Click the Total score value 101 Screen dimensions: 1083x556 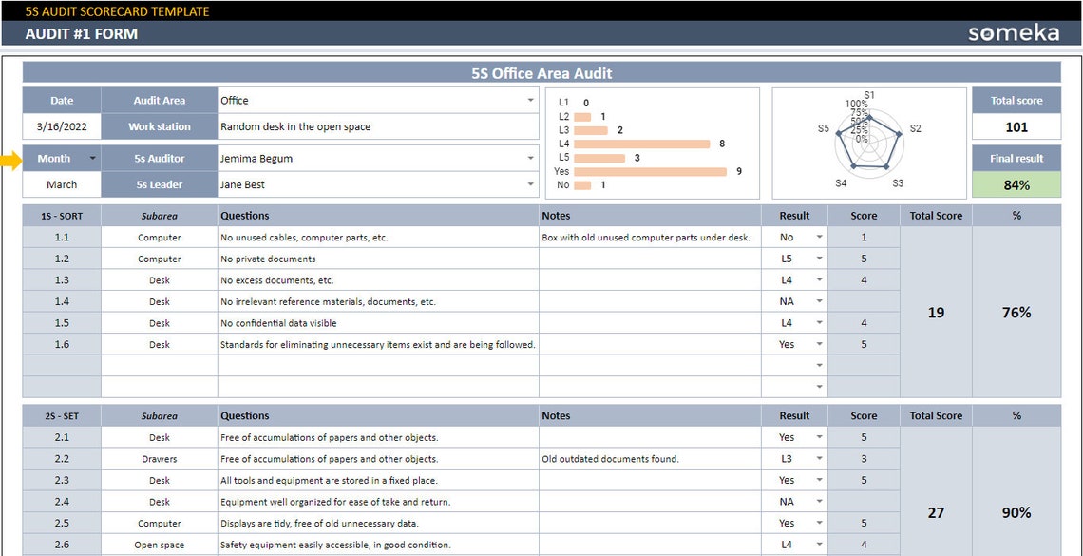coord(1016,125)
